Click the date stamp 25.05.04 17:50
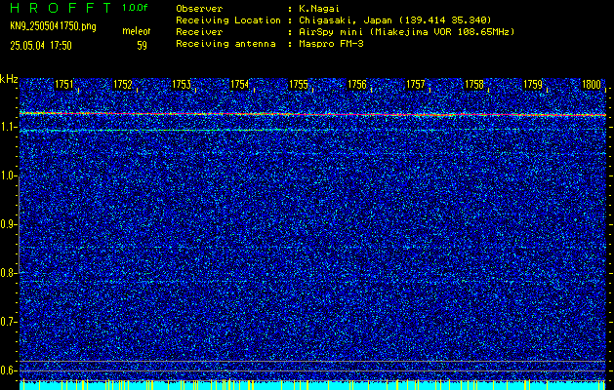Image resolution: width=614 pixels, height=390 pixels. pyautogui.click(x=41, y=46)
